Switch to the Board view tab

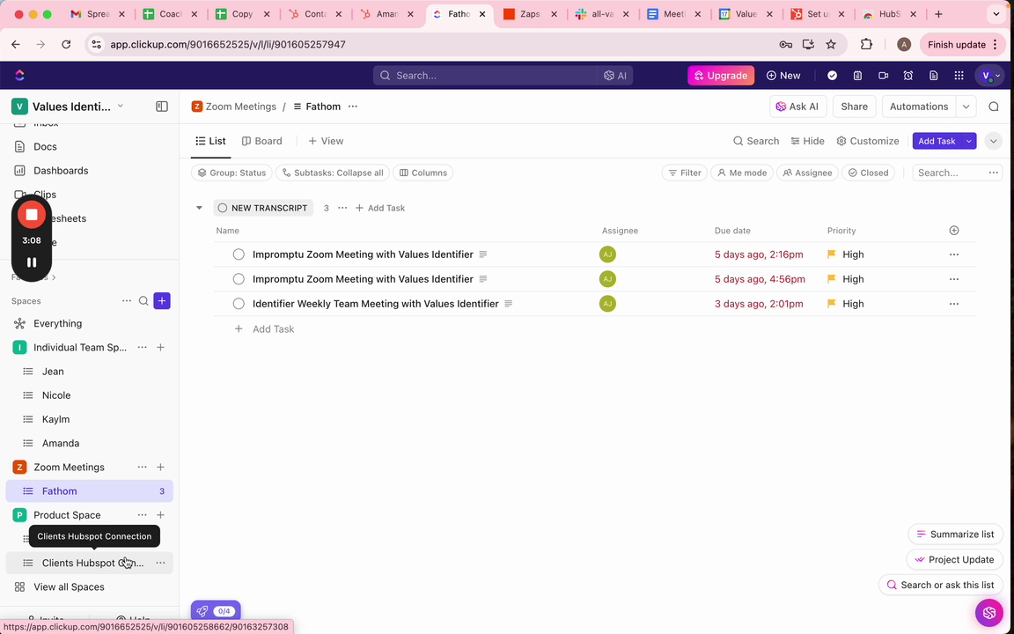pos(262,141)
